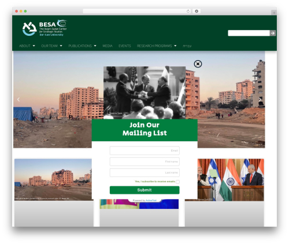Click the browser address bar
The height and width of the screenshot is (244, 289).
(x=137, y=11)
